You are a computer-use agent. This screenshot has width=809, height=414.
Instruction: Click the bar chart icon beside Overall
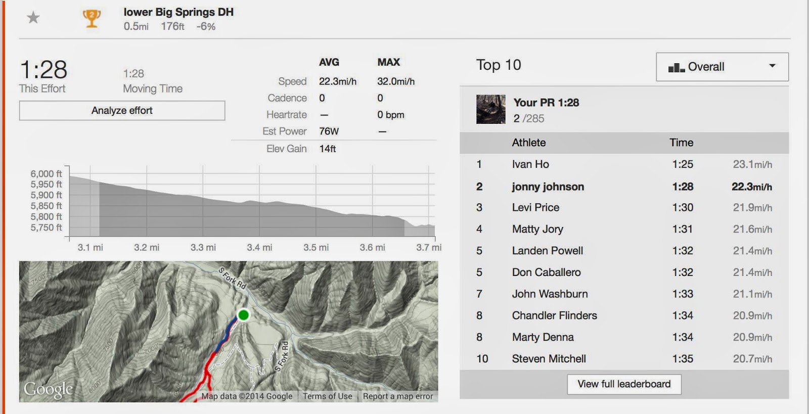[676, 67]
